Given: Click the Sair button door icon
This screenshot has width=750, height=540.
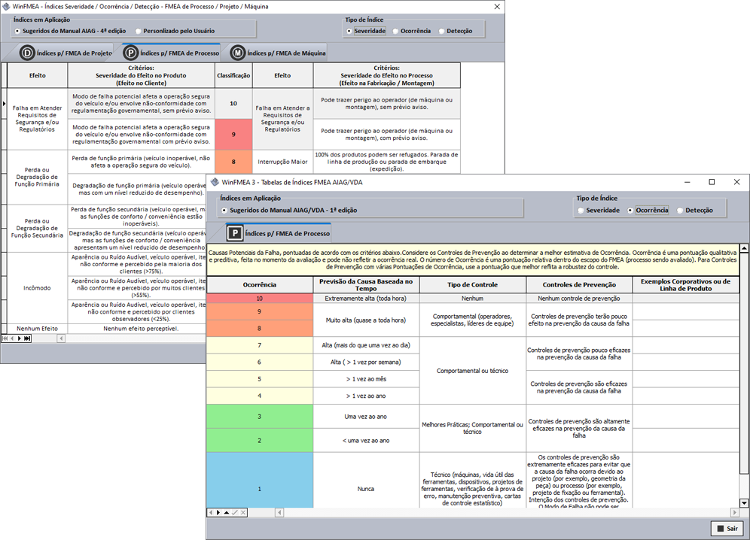Looking at the screenshot, I should (x=720, y=528).
